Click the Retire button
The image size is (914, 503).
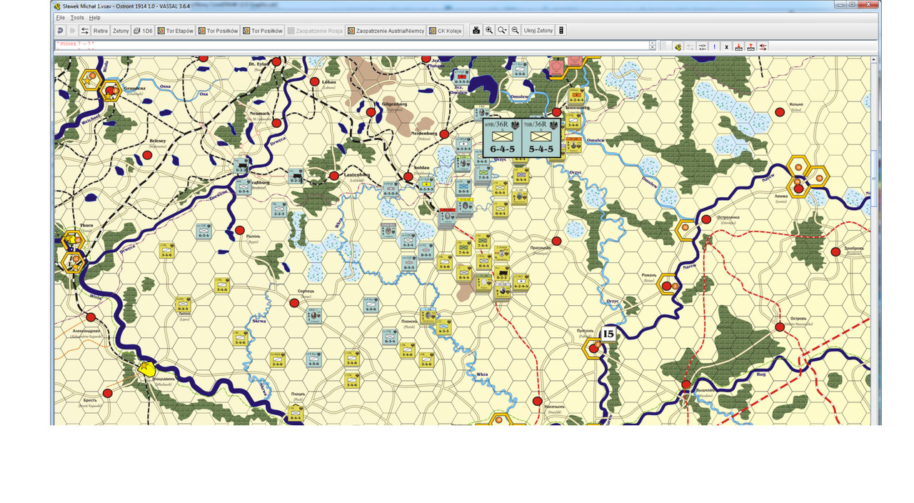[x=101, y=31]
